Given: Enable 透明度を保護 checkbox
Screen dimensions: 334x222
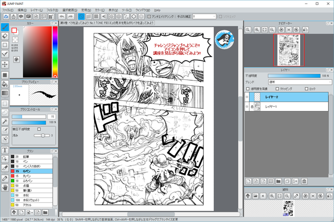Looking at the screenshot, I should coord(248,89).
